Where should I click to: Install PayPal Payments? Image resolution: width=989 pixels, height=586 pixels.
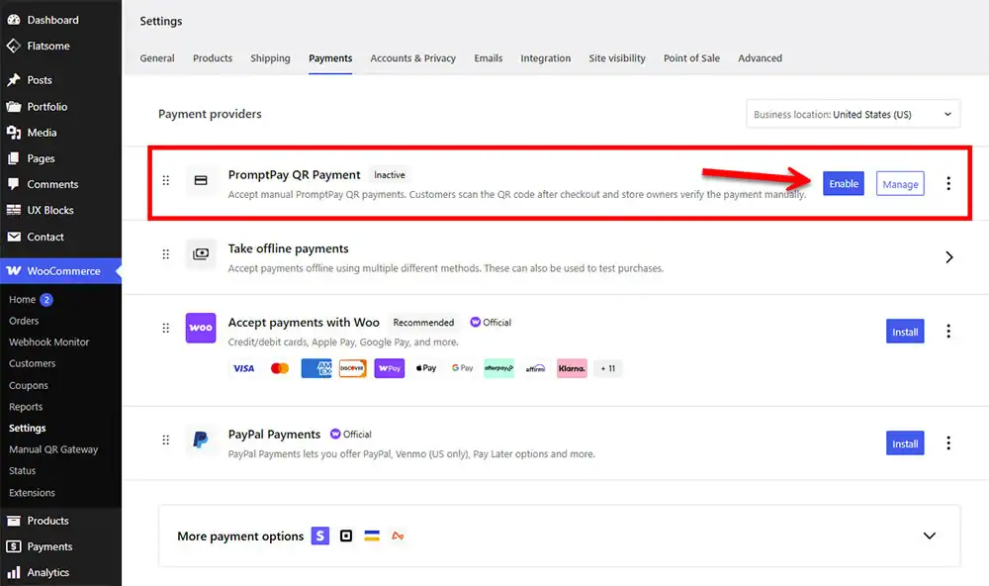coord(905,443)
